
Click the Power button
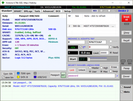pos(126,76)
